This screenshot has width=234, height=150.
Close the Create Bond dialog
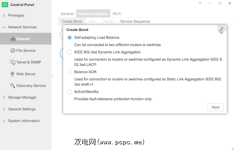222,28
